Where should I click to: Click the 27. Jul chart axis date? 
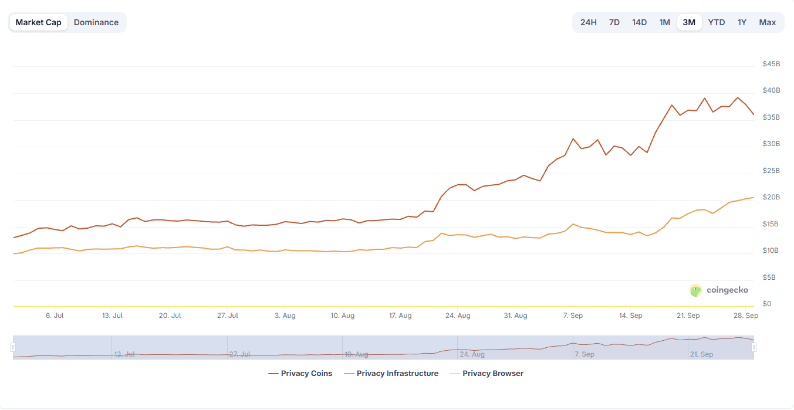click(227, 316)
